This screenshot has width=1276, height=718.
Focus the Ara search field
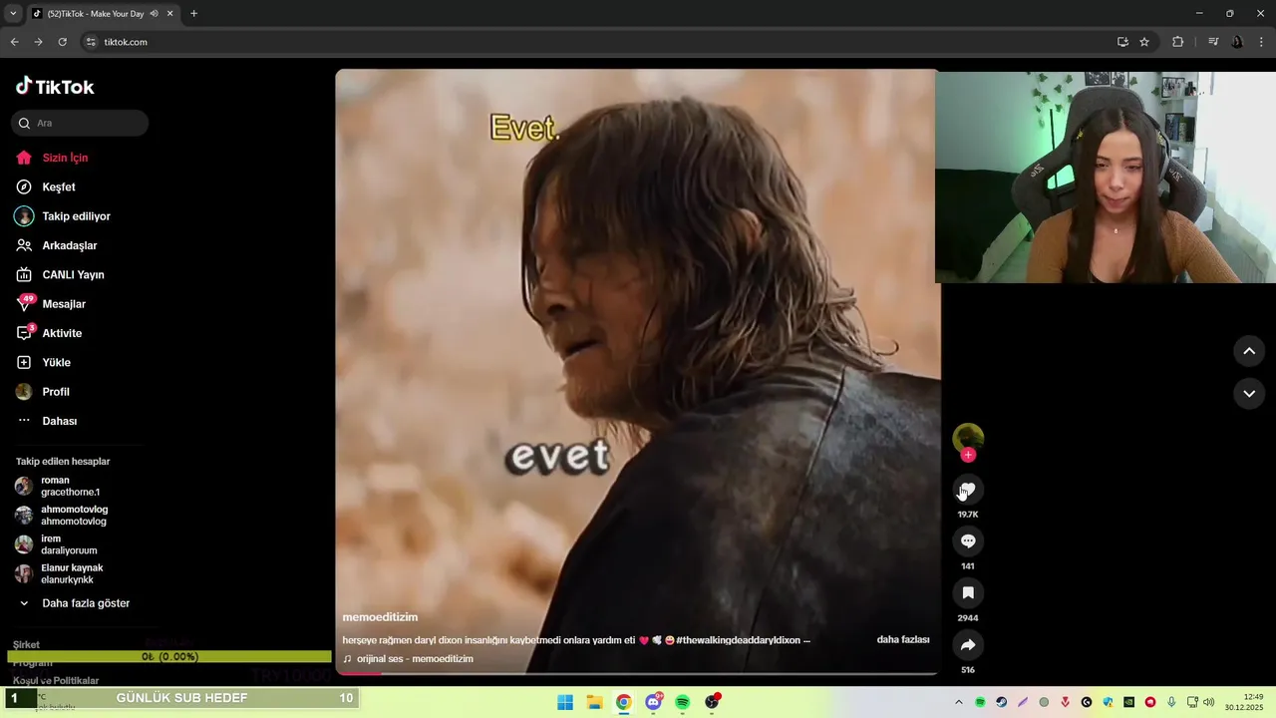80,123
